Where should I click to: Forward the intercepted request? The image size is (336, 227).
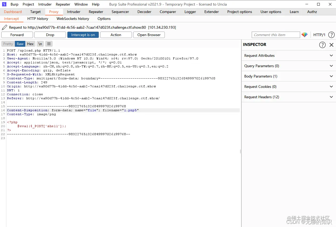pyautogui.click(x=17, y=35)
